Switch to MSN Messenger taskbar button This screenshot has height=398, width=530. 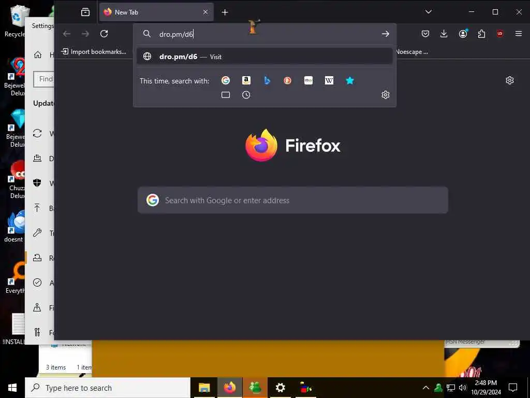pyautogui.click(x=255, y=388)
